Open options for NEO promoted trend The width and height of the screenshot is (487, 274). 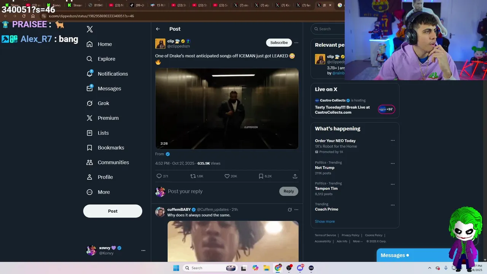point(393,140)
